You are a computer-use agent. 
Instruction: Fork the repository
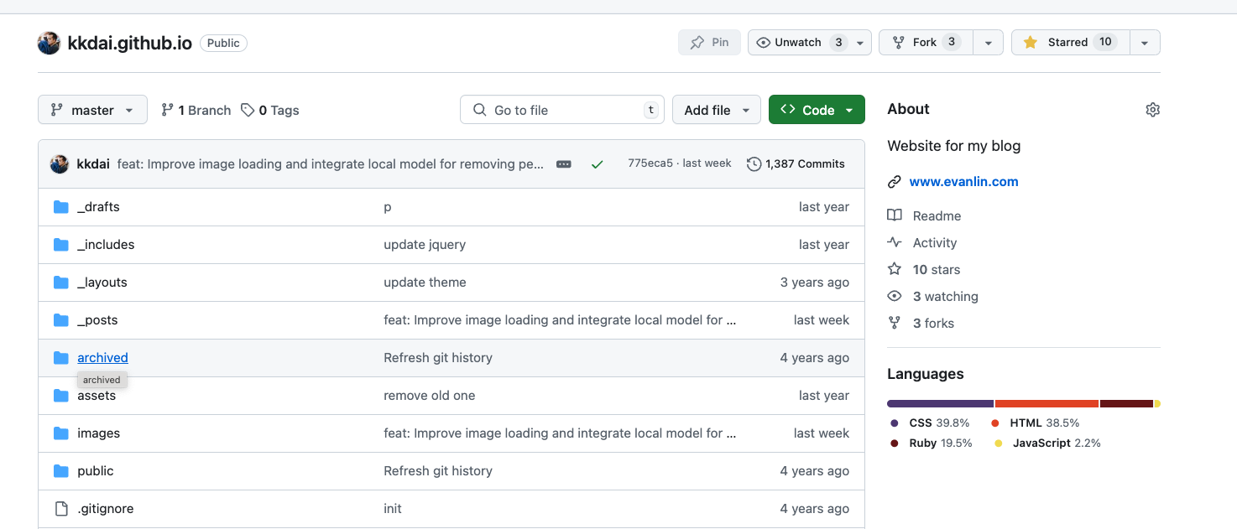(x=926, y=42)
